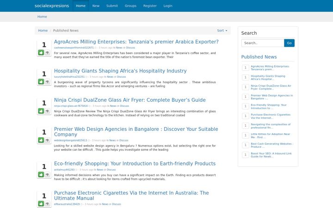Open sidebar link Hospitality Giants Shaping
The height and width of the screenshot is (208, 333).
(x=268, y=78)
